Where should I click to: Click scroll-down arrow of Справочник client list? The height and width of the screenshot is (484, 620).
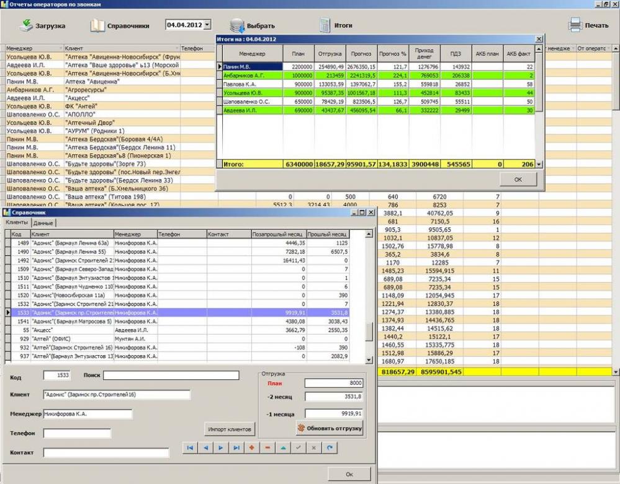[x=369, y=359]
